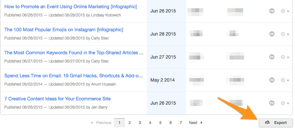Jump to page 7 of posts
This screenshot has height=130, width=295.
point(181,123)
